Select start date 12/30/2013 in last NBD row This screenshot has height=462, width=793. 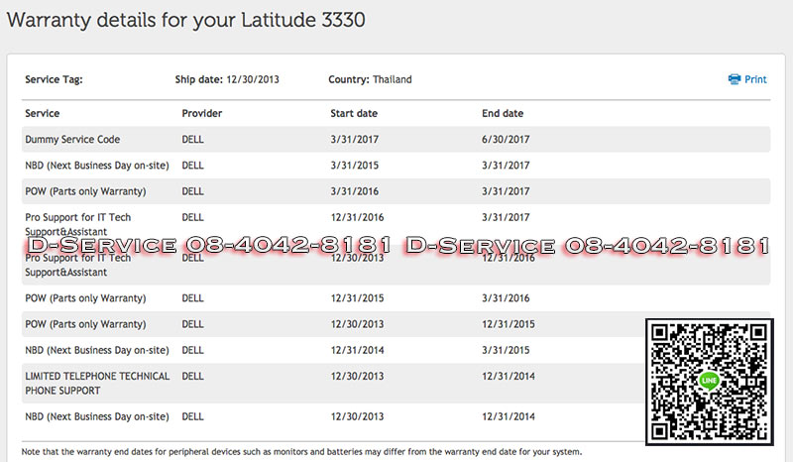pos(357,416)
